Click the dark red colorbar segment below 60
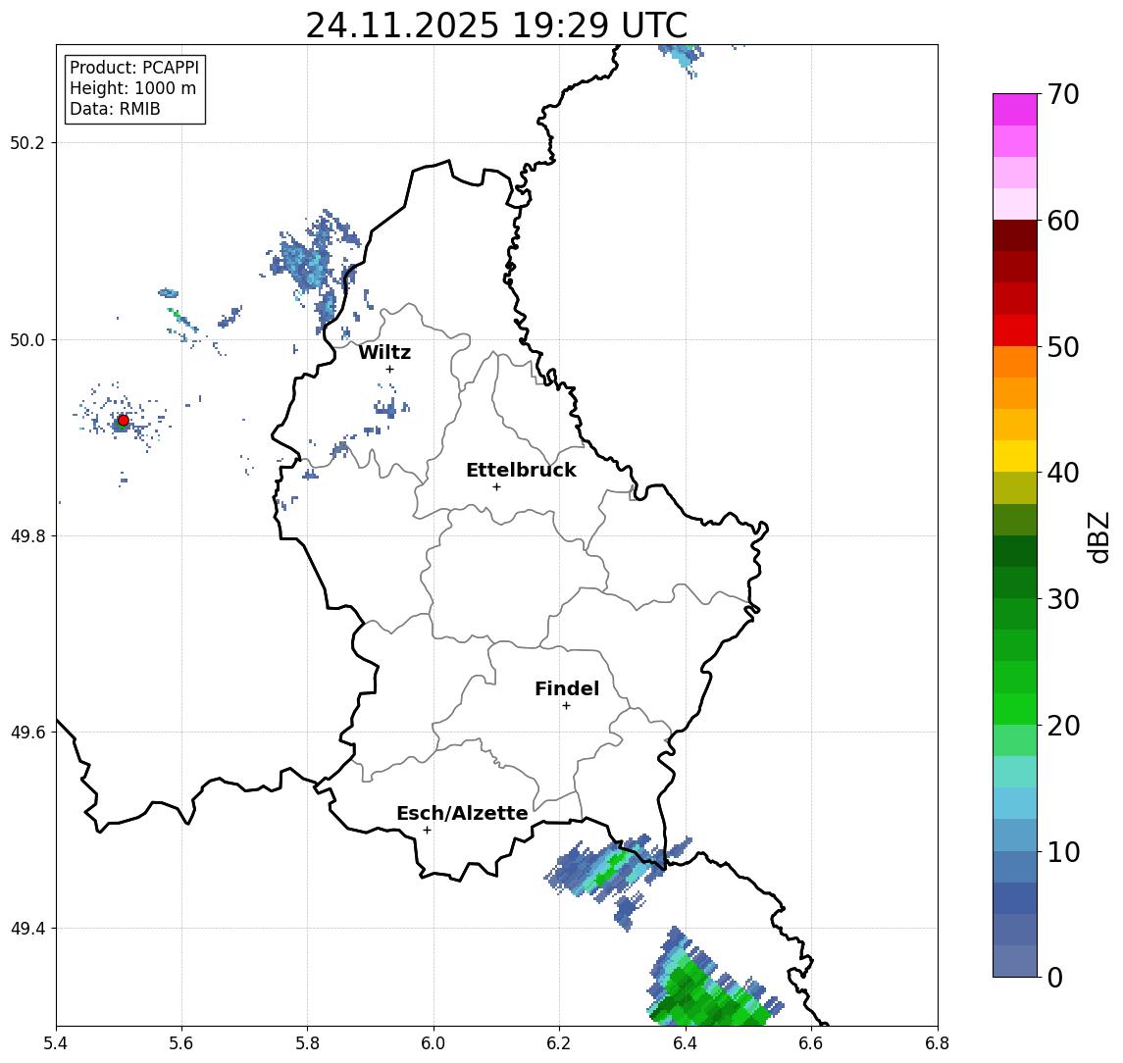The width and height of the screenshot is (1123, 1063). [1015, 235]
